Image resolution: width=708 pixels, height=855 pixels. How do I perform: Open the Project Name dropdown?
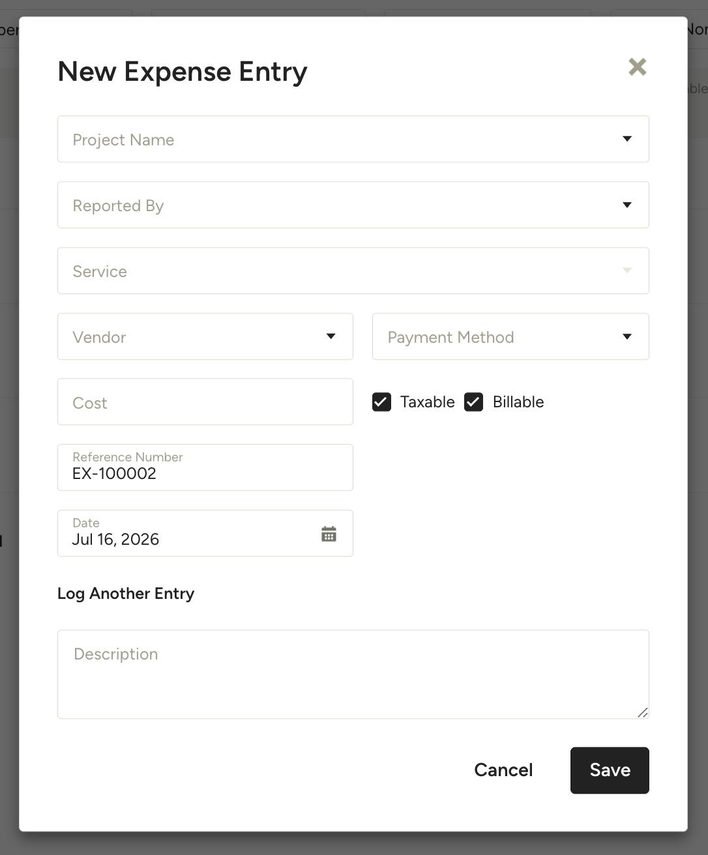pyautogui.click(x=353, y=139)
